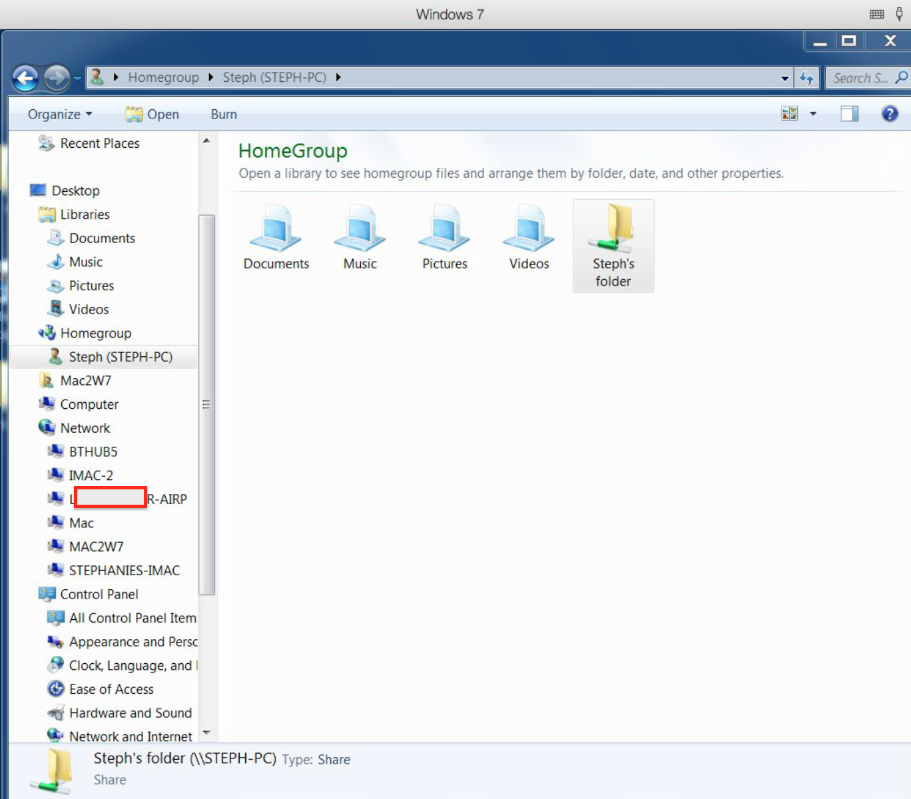Select Recent Places in navigation pane
The height and width of the screenshot is (799, 911).
coord(89,143)
